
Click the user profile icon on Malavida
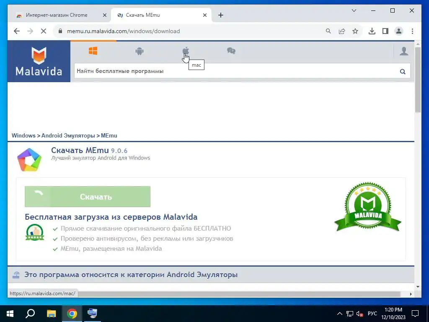point(404,51)
